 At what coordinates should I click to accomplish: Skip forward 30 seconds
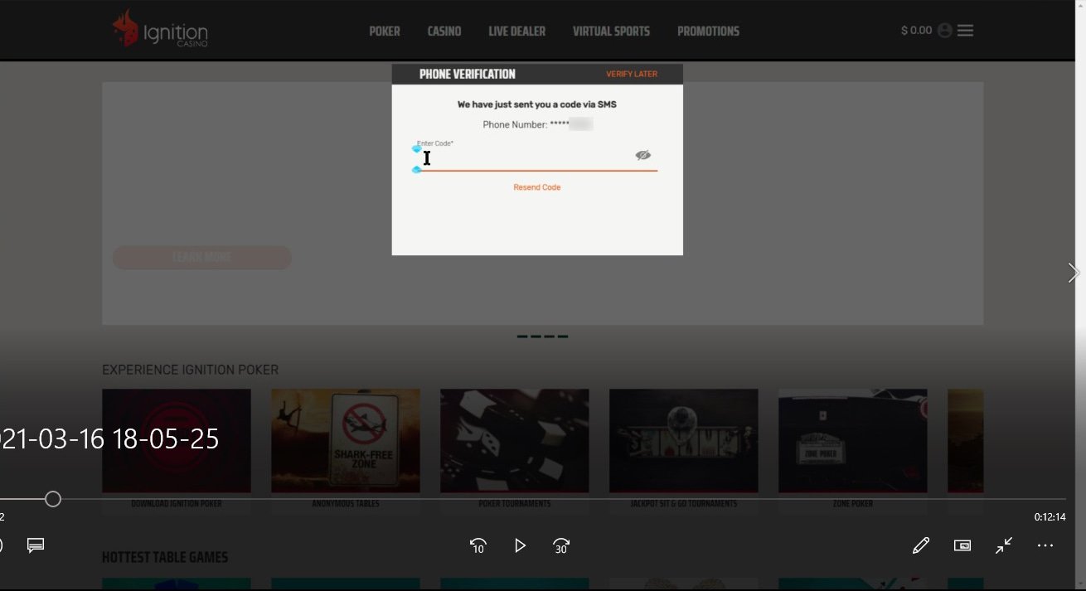tap(561, 545)
